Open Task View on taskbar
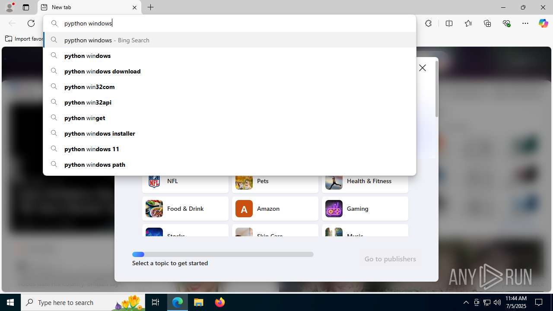Screen dimensions: 553x311 tap(156, 302)
